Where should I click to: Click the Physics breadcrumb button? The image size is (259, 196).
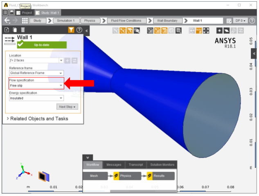click(90, 20)
